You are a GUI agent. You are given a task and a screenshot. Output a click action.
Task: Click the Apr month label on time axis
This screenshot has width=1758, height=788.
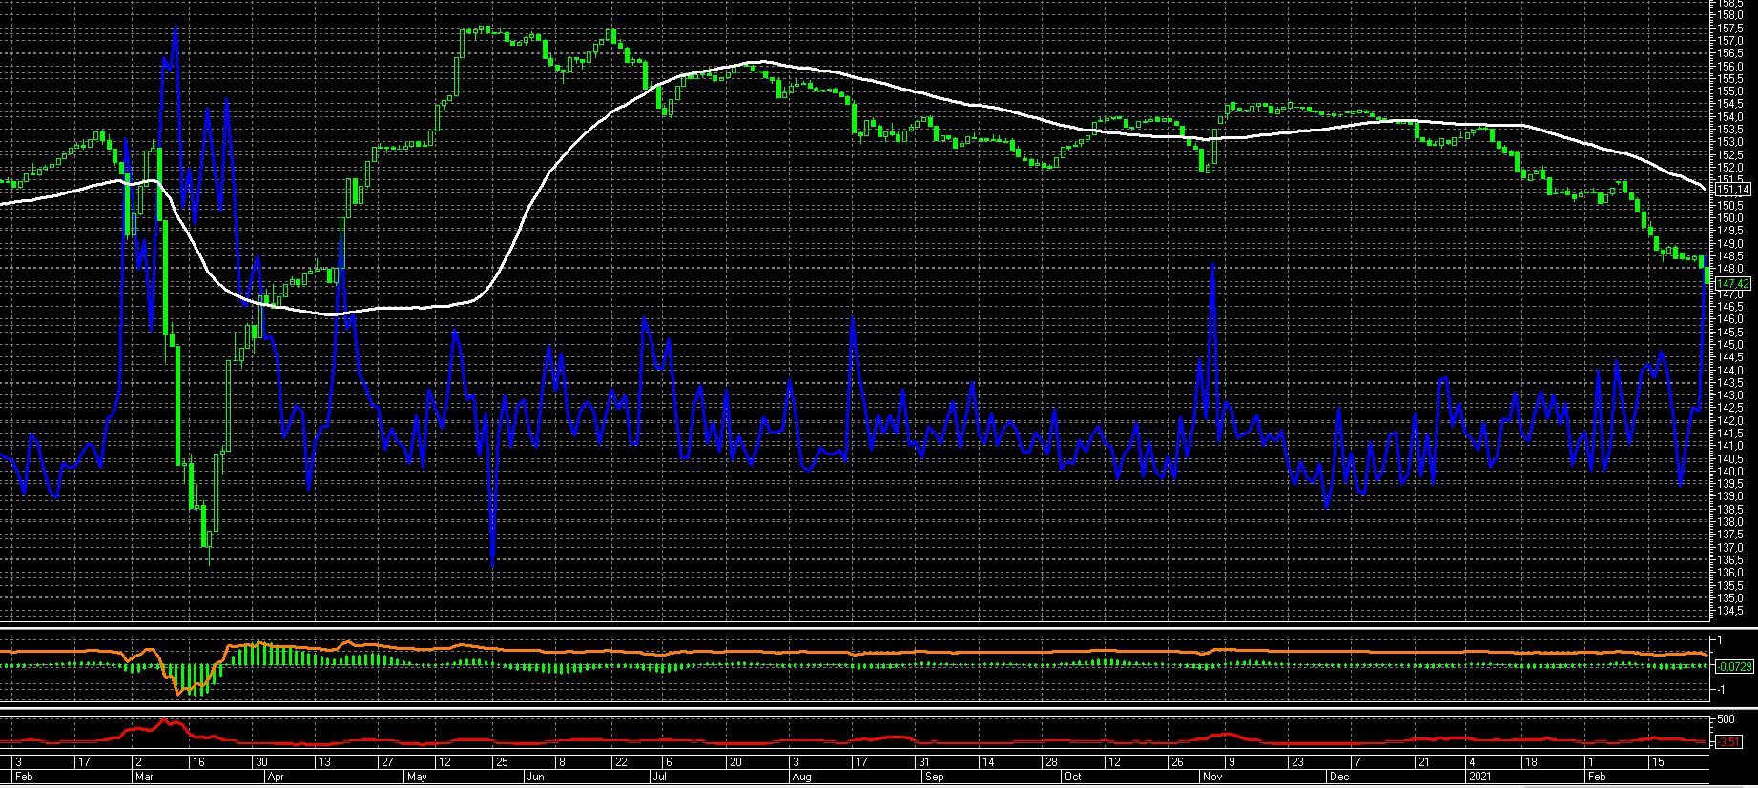coord(276,778)
